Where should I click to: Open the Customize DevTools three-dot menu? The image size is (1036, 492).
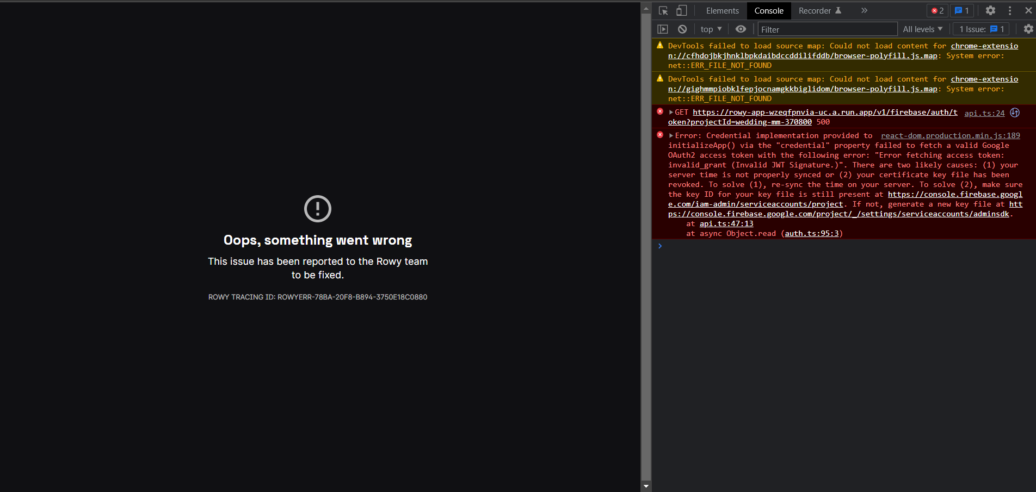[x=1009, y=10]
